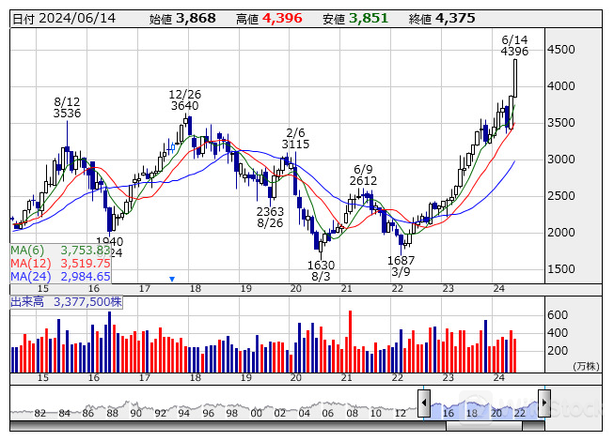Click the 2/6 peak label at 3115
The width and height of the screenshot is (614, 441).
pos(295,138)
